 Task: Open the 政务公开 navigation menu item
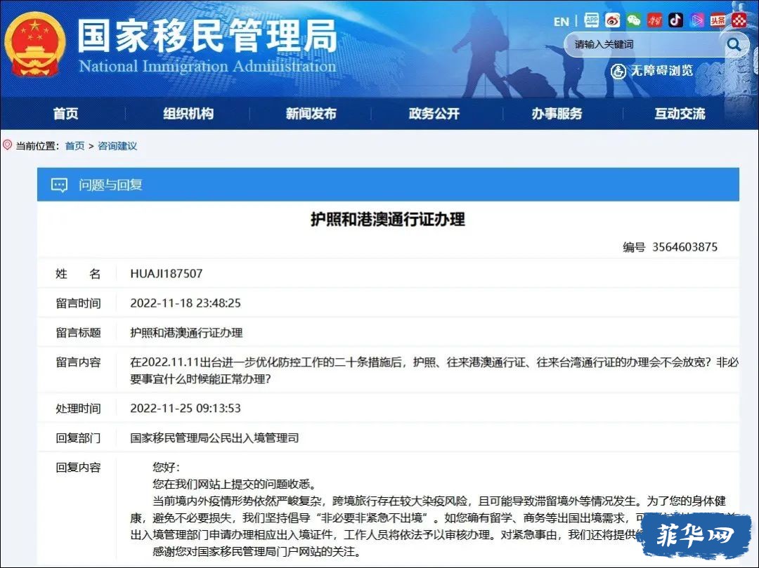pyautogui.click(x=434, y=114)
